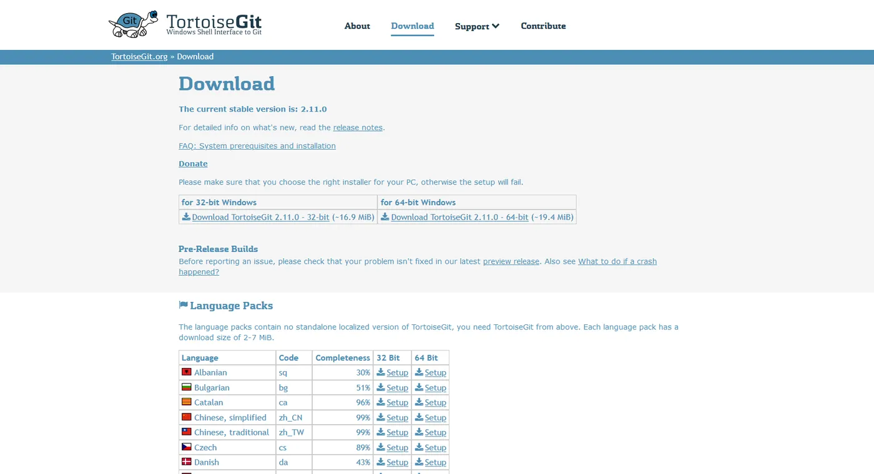874x474 pixels.
Task: Click the Albanian flag icon
Action: (x=187, y=372)
